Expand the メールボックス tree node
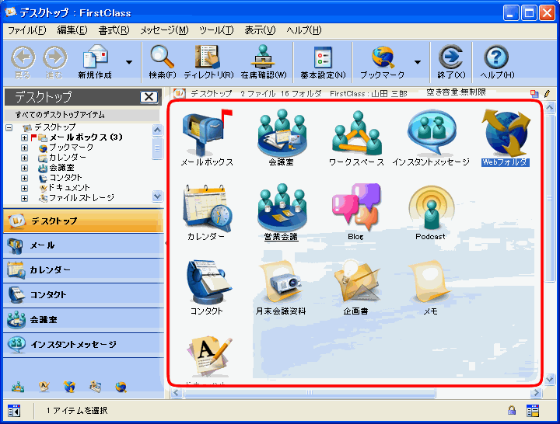Screen dimensions: 560x424 tap(24, 137)
